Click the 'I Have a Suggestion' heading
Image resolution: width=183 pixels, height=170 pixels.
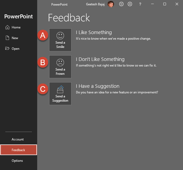[97, 86]
